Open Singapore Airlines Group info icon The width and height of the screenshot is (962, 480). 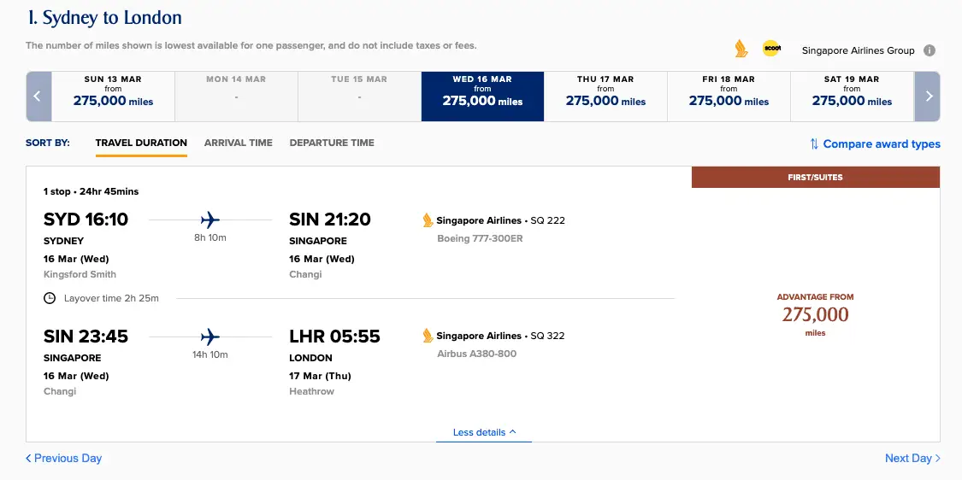[x=930, y=50]
